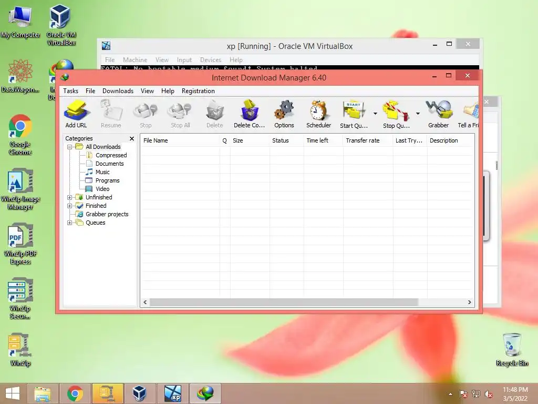538x404 pixels.
Task: Select the Unfinished folder label
Action: [x=99, y=198]
